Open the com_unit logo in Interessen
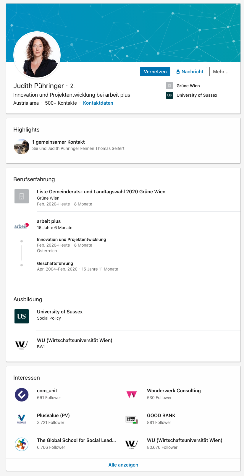Image resolution: width=244 pixels, height=476 pixels. (x=22, y=394)
